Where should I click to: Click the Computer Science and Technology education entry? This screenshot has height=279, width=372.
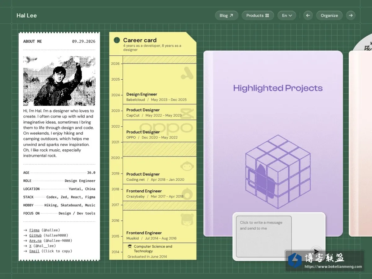[160, 251]
